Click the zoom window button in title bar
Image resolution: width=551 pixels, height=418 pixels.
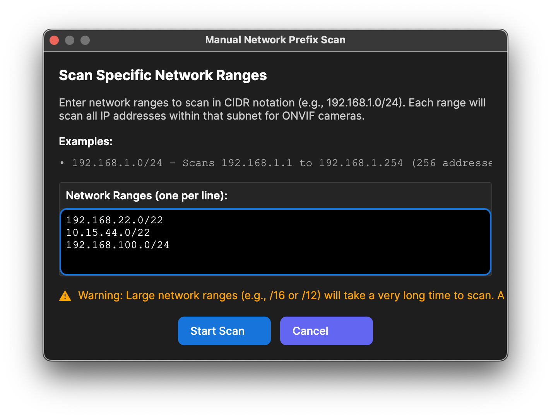point(85,40)
